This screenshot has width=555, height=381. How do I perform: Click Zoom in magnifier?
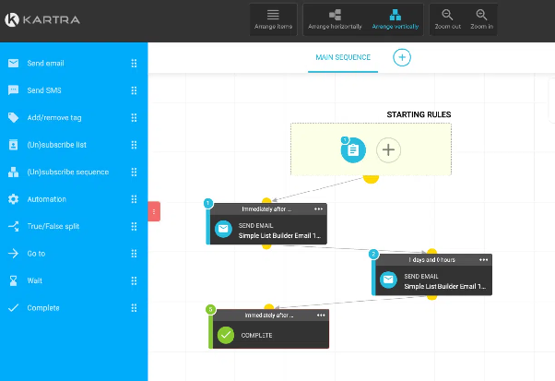coord(481,19)
